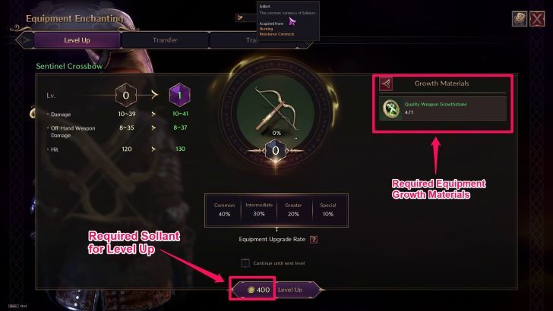553x311 pixels.
Task: Select the Quality Weapon Growthstone icon
Action: click(x=391, y=108)
